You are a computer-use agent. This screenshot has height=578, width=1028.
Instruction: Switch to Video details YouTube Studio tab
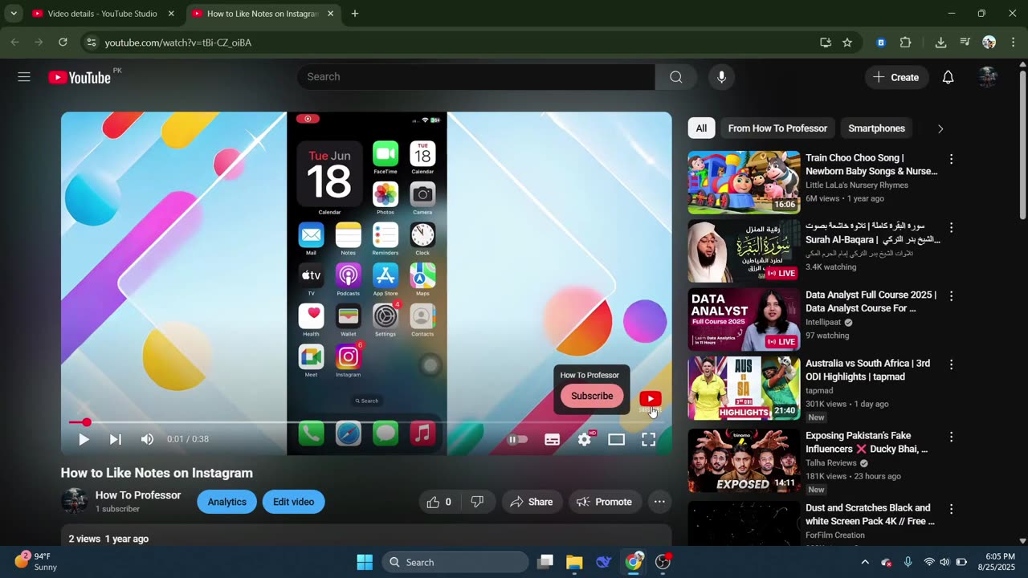[101, 14]
